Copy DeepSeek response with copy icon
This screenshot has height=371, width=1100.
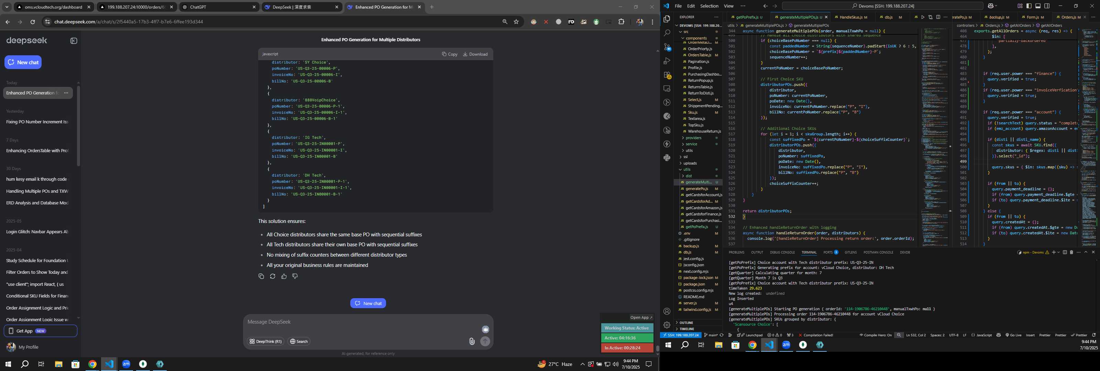(x=261, y=276)
